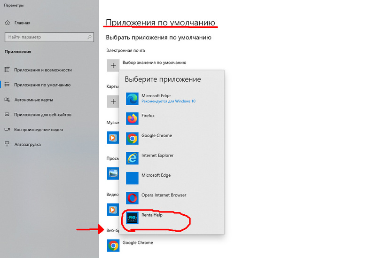The width and height of the screenshot is (376, 258).
Task: Open the Главная home page
Action: click(x=22, y=23)
